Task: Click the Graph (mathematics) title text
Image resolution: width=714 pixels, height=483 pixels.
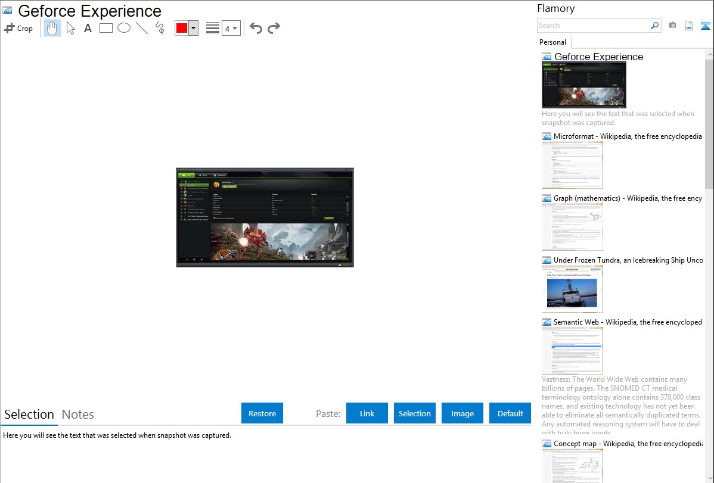Action: click(628, 198)
